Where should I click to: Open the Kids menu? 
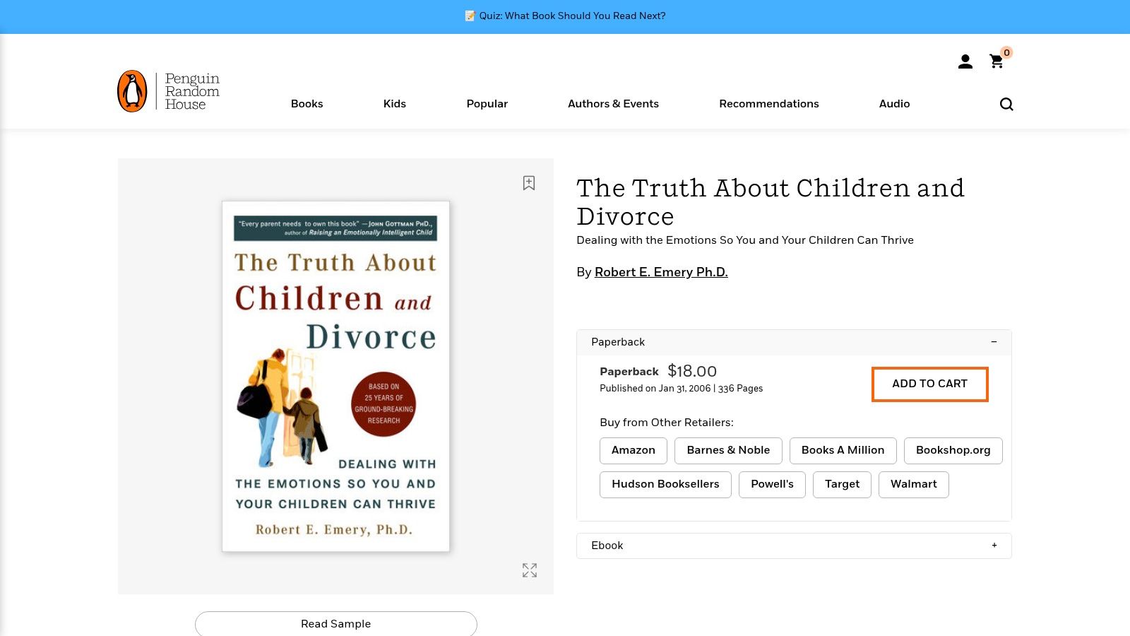395,104
